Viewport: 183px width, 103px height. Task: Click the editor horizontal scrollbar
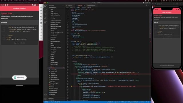point(79,100)
